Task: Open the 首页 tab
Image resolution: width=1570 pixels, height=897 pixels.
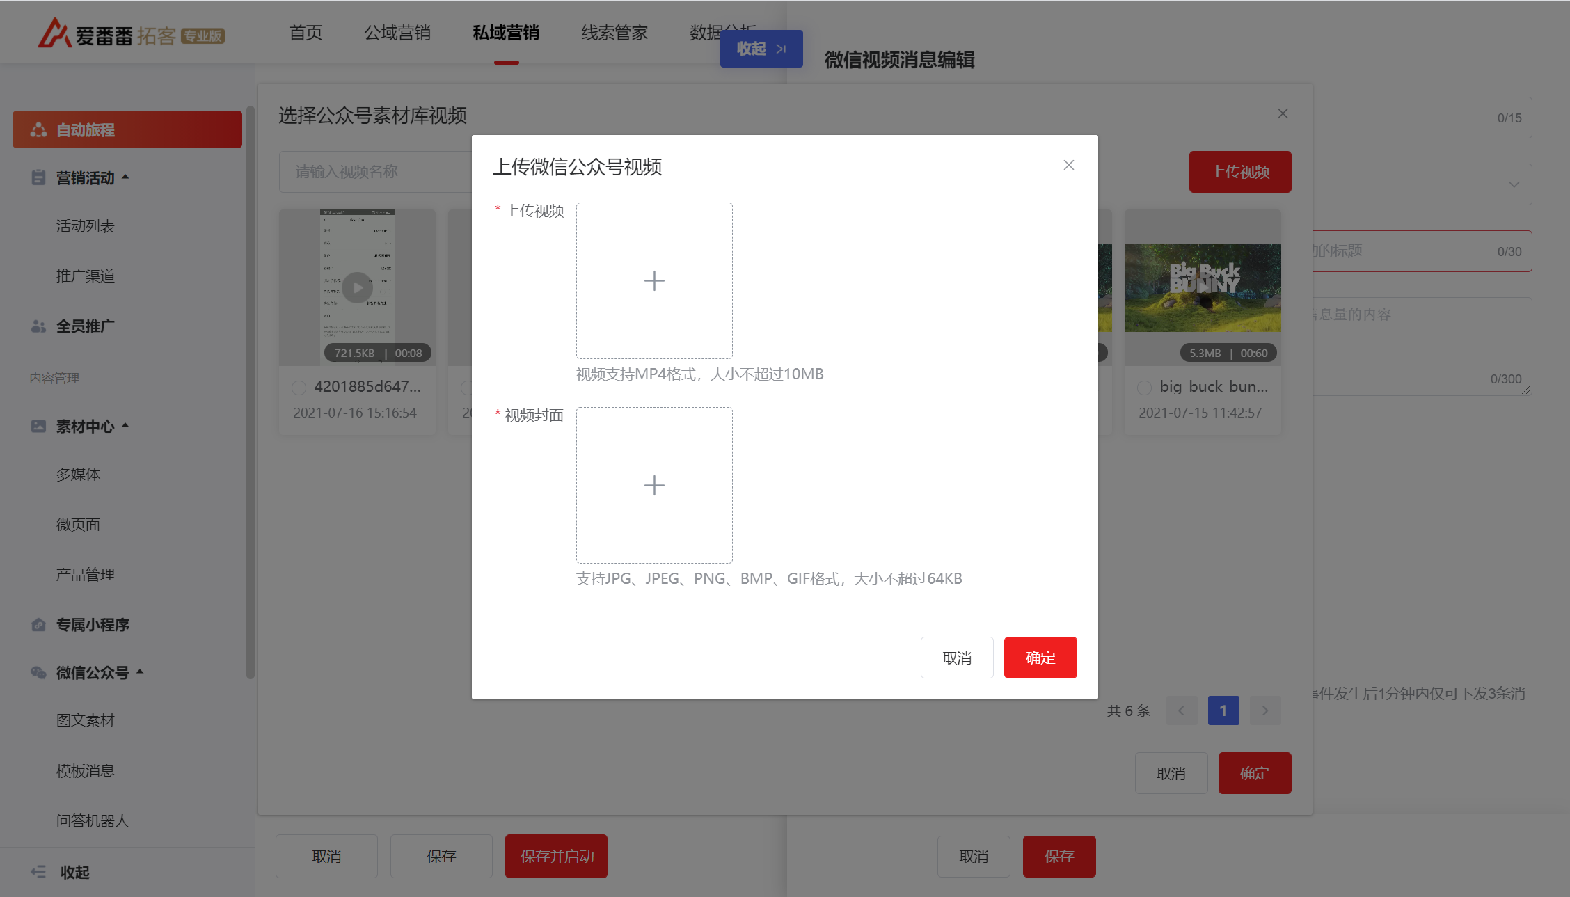Action: pyautogui.click(x=306, y=33)
